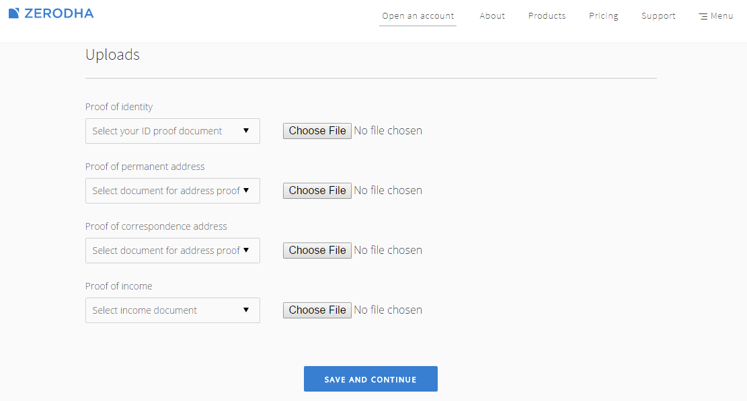Image resolution: width=747 pixels, height=401 pixels.
Task: Open the correspondence address proof document dropdown
Action: [x=172, y=251]
